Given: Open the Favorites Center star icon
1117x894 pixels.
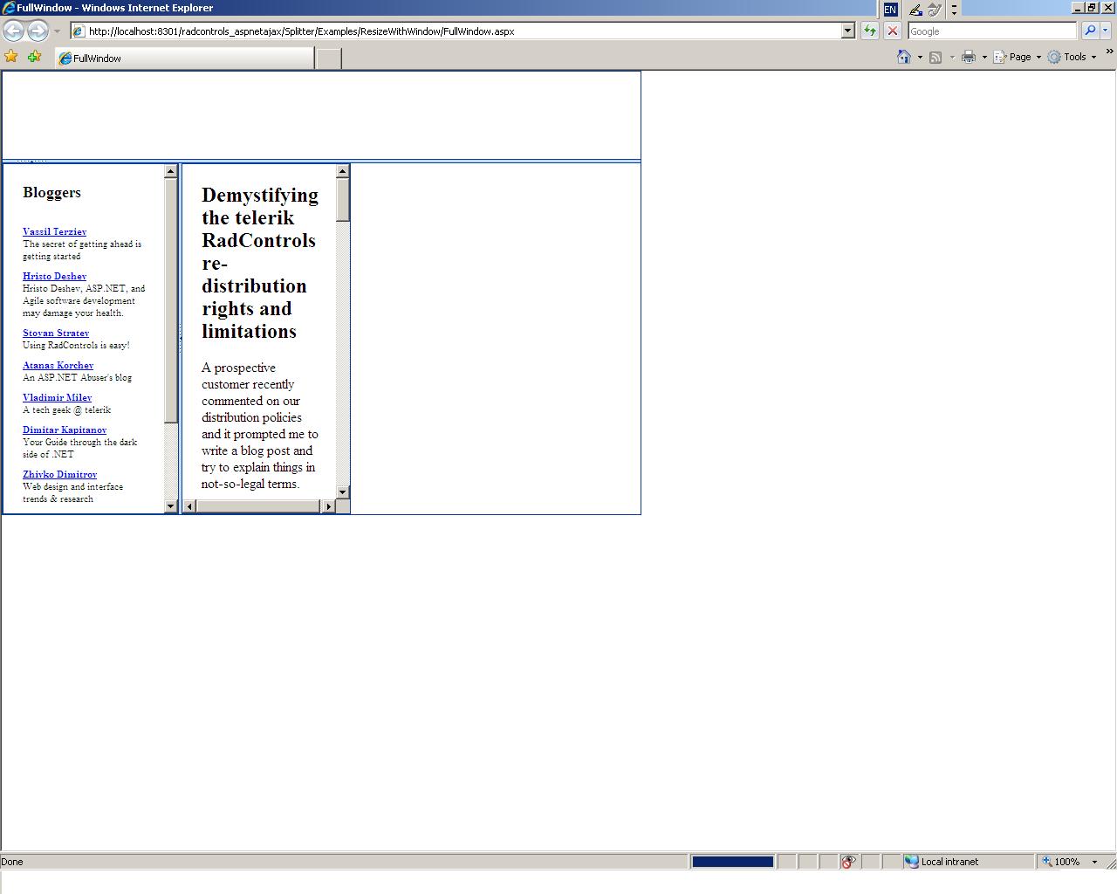Looking at the screenshot, I should coord(11,57).
